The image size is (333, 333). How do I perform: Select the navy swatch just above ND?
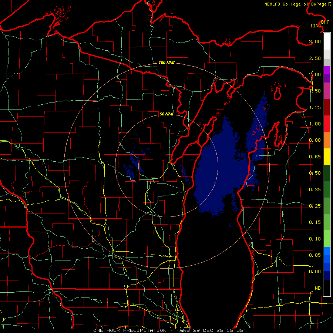(327, 275)
